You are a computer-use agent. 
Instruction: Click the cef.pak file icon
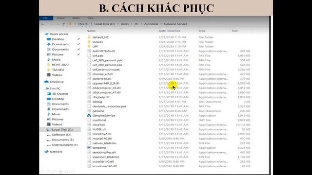tap(89, 55)
